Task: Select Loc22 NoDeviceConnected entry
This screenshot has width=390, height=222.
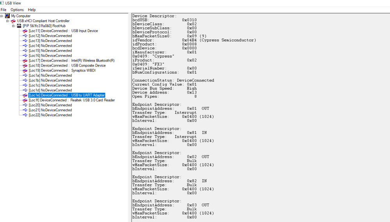Action: tap(50, 115)
